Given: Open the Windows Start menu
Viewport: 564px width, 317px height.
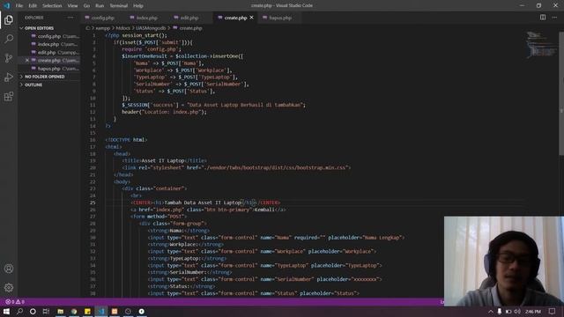Looking at the screenshot, I should coord(6,311).
